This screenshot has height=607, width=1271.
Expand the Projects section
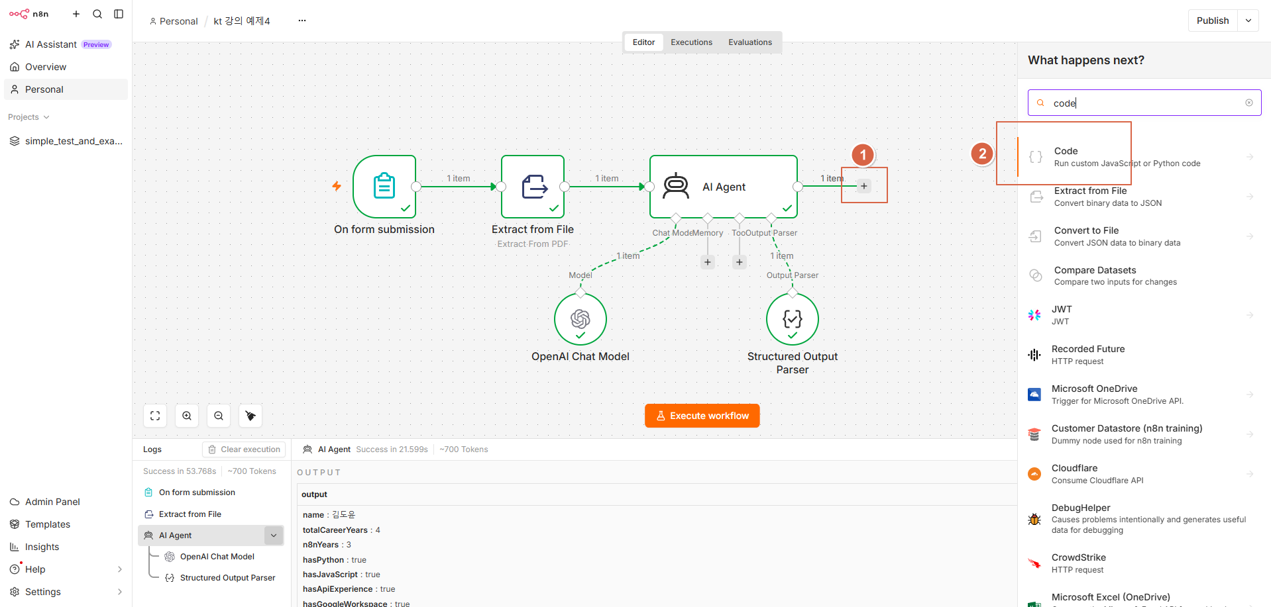(x=28, y=117)
